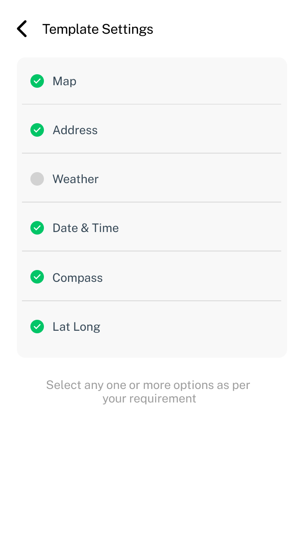Enable the grey Weather circle toggle
Image resolution: width=304 pixels, height=540 pixels.
[x=37, y=179]
